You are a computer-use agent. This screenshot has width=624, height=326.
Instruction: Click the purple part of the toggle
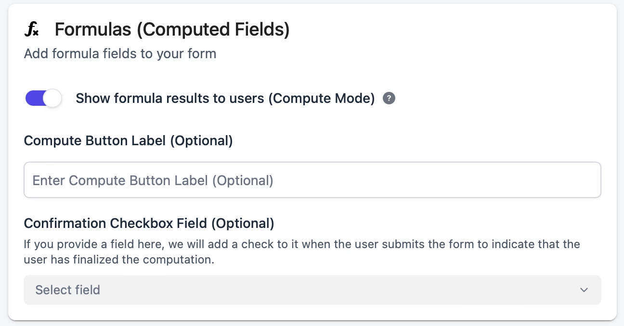tap(34, 99)
